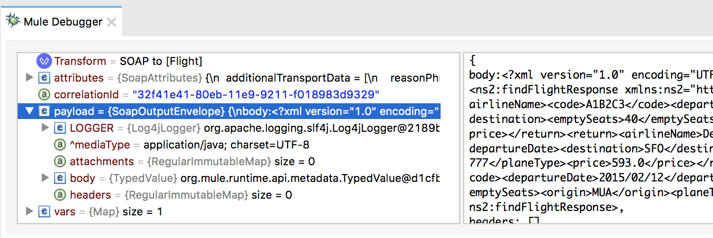Click the correlationId attribute icon

coord(44,94)
